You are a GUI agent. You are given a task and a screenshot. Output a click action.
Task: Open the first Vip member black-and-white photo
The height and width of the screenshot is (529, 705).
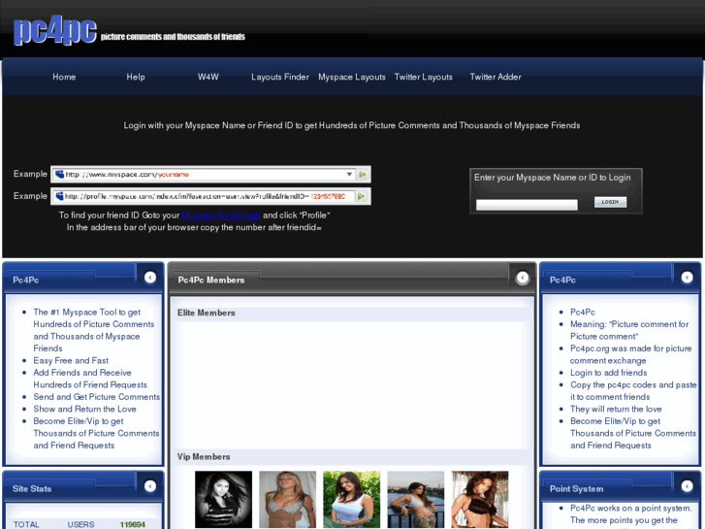click(223, 499)
